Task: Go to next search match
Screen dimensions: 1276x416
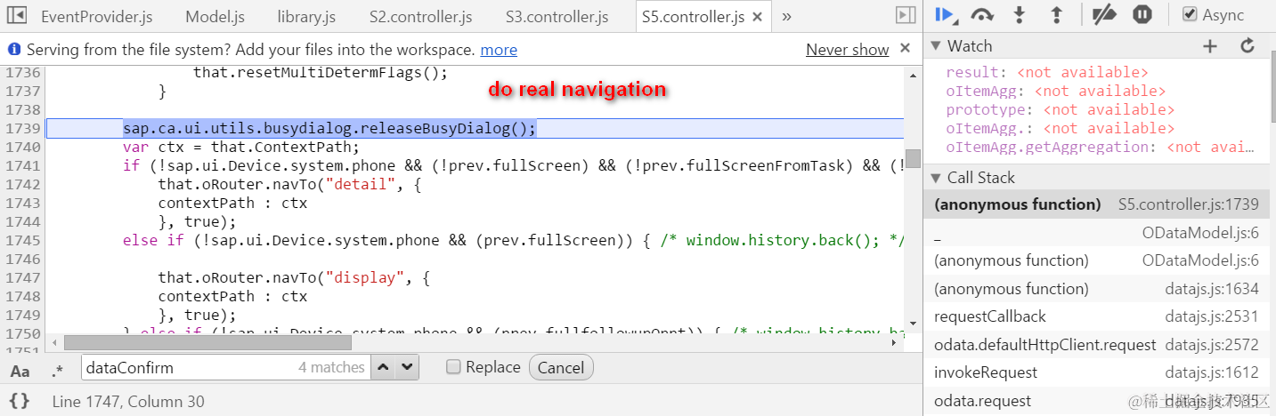Action: (407, 366)
